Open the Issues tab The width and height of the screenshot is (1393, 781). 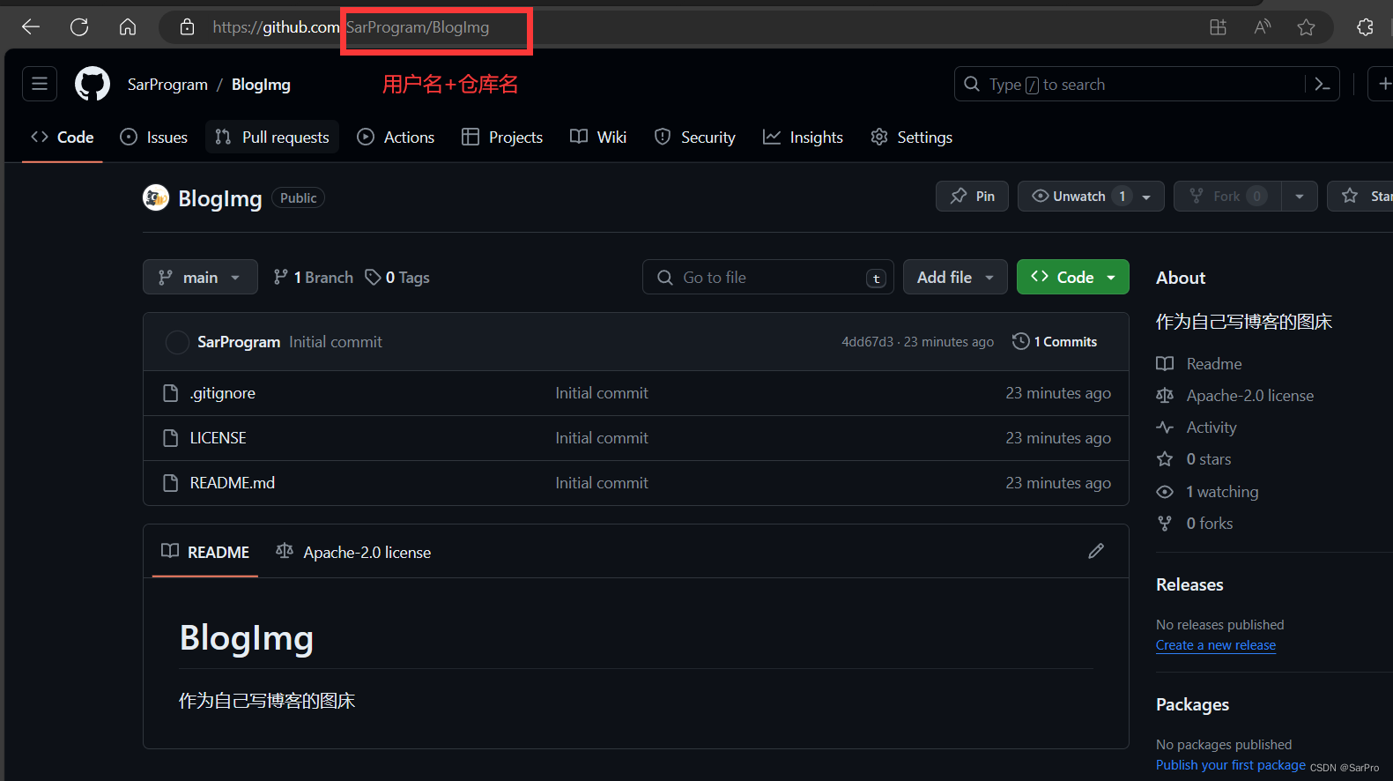(x=154, y=137)
